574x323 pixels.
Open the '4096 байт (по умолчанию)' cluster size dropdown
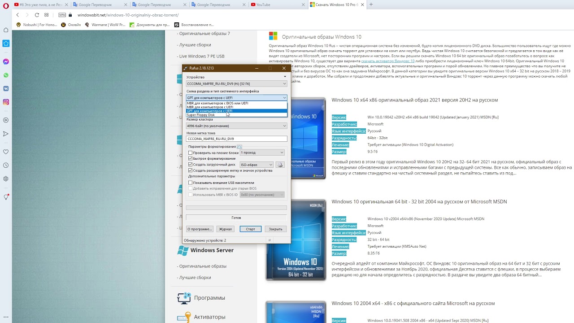[x=236, y=126]
